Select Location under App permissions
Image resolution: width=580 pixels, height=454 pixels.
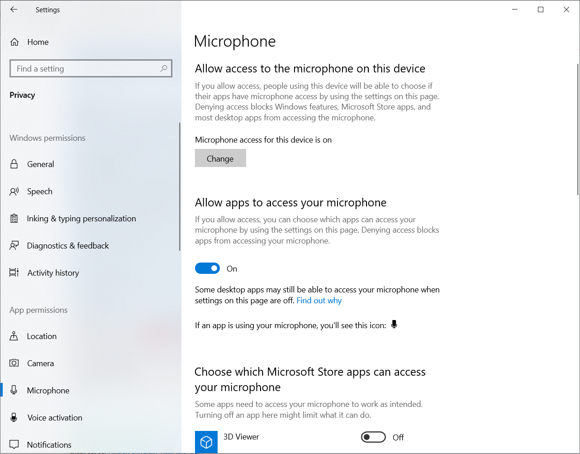90,336
